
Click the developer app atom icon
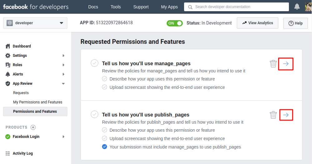[10, 23]
